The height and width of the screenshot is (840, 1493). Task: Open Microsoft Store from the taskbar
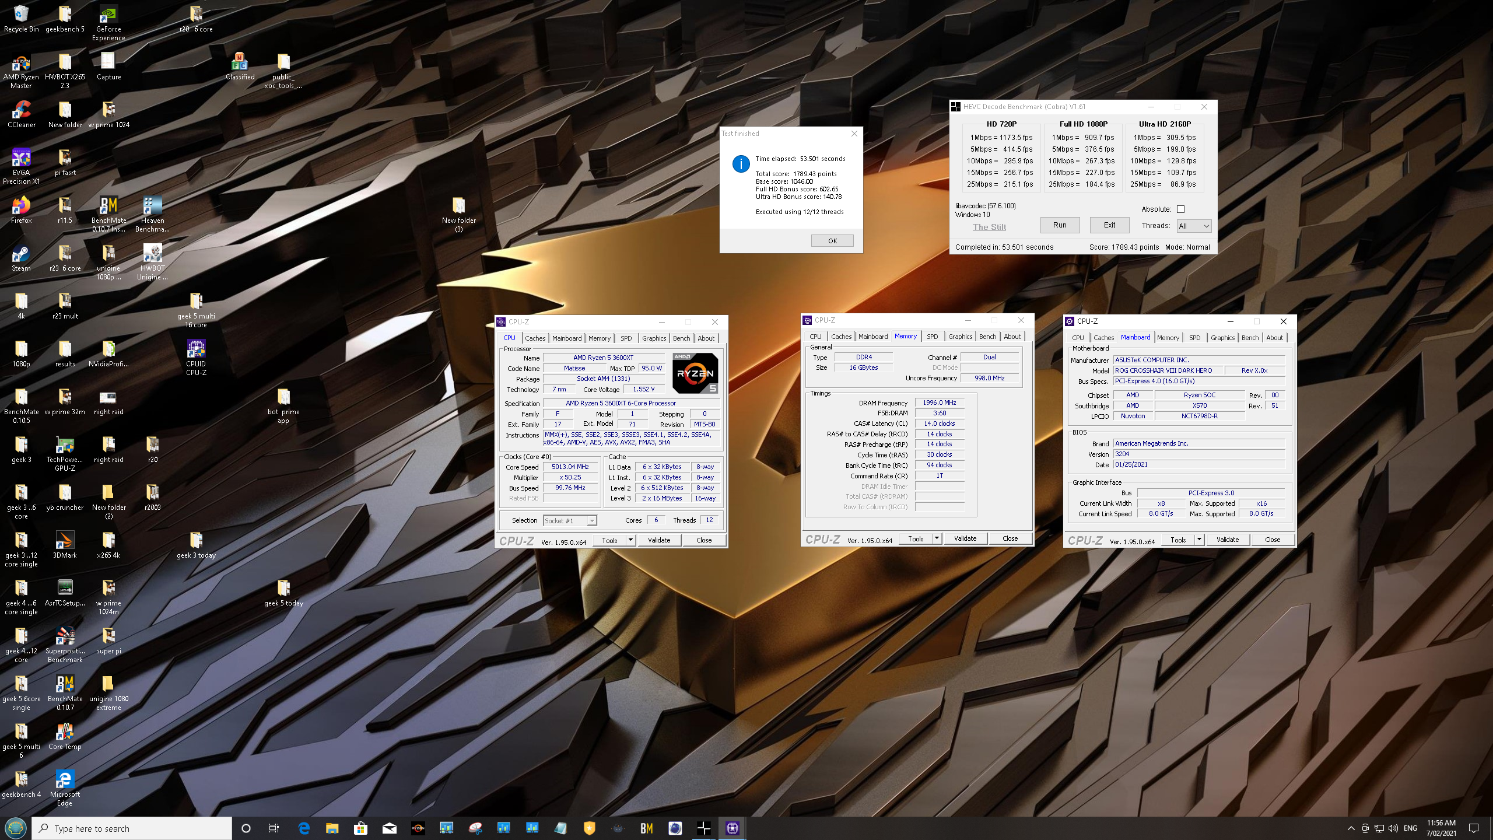point(360,828)
